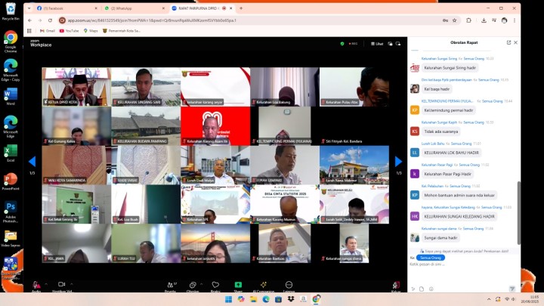
Task: Click the chat message input field
Action: tap(464, 264)
